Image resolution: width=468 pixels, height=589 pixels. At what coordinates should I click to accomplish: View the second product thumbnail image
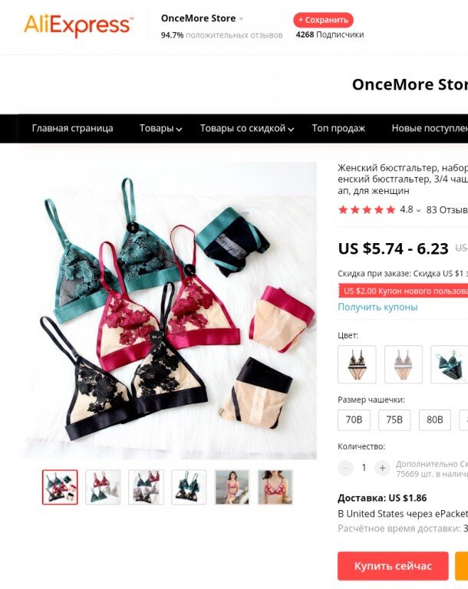click(x=103, y=487)
